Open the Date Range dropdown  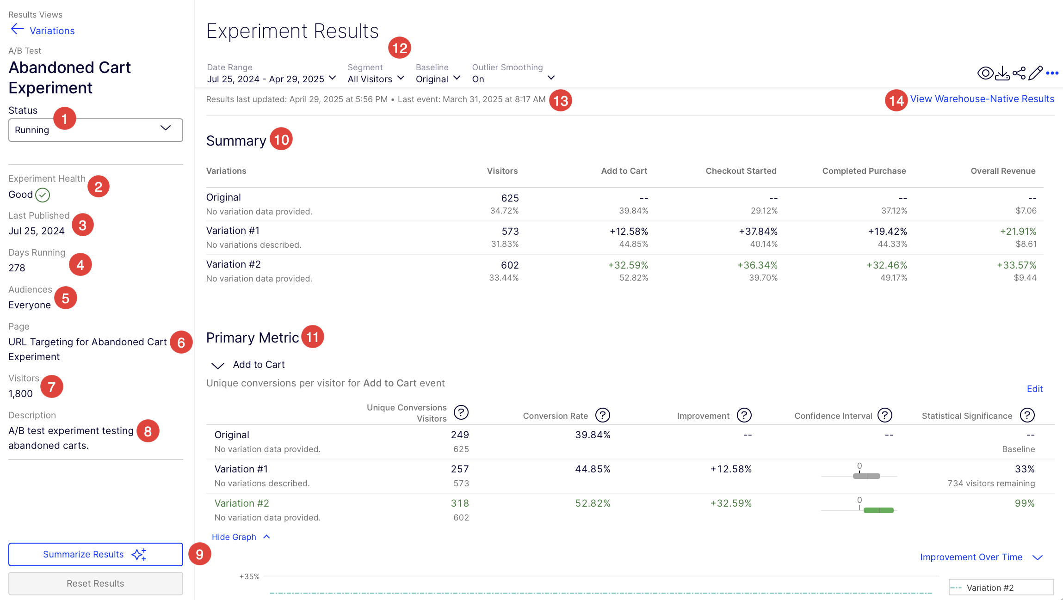click(271, 79)
